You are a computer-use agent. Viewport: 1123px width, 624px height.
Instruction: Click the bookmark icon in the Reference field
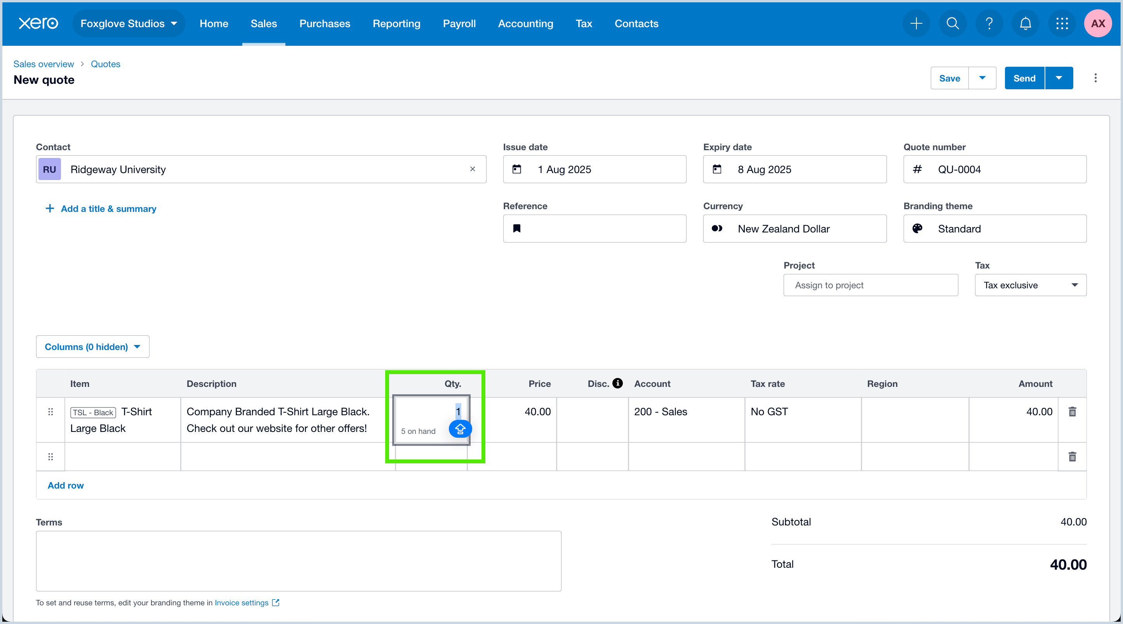[517, 228]
